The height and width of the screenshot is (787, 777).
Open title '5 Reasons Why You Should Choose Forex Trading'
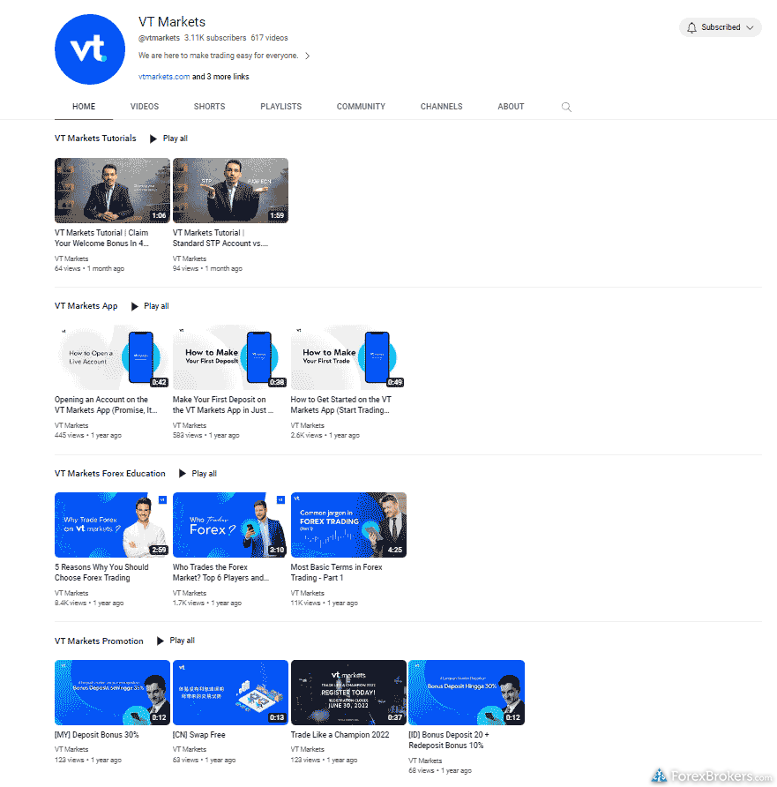(101, 573)
